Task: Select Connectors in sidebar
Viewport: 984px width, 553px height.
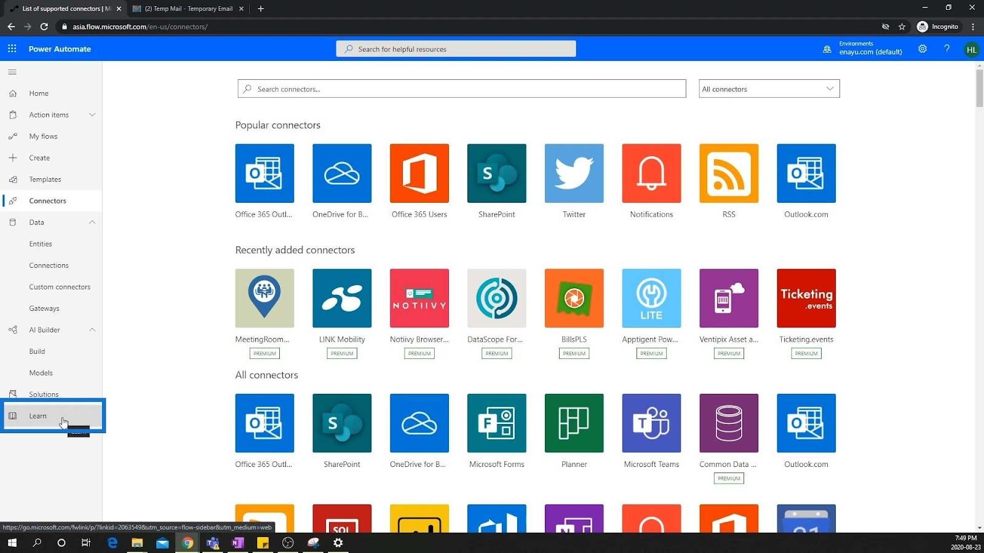Action: pos(51,201)
